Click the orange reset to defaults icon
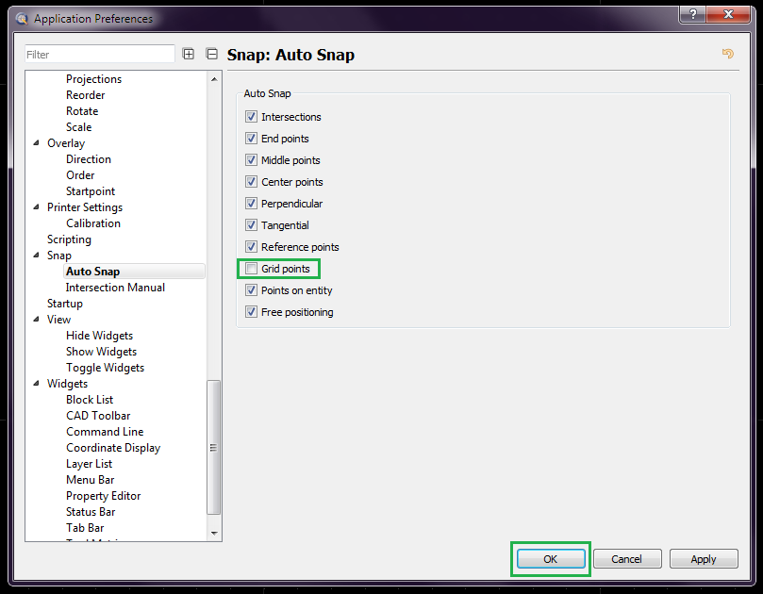The height and width of the screenshot is (594, 763). pyautogui.click(x=727, y=54)
